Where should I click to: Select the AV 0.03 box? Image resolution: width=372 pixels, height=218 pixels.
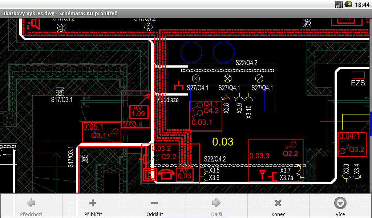click(x=184, y=174)
